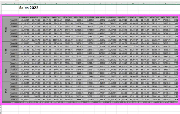Select the Team 01 row label
Screen dimensions: 180x114
pyautogui.click(x=14, y=20)
